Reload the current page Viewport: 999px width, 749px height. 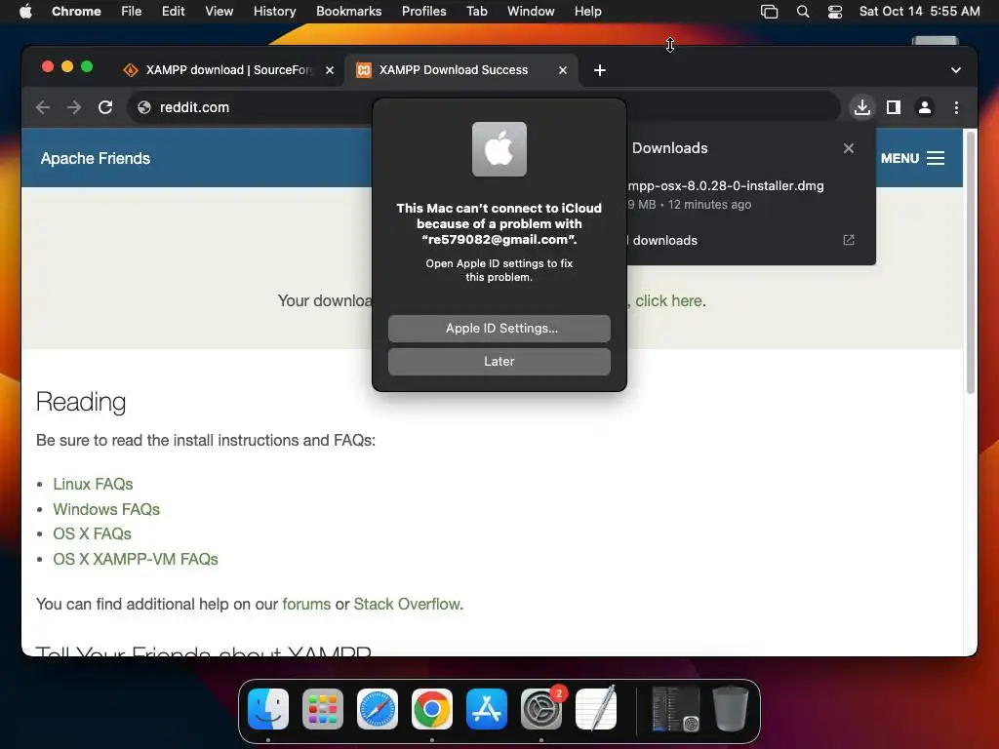(105, 107)
